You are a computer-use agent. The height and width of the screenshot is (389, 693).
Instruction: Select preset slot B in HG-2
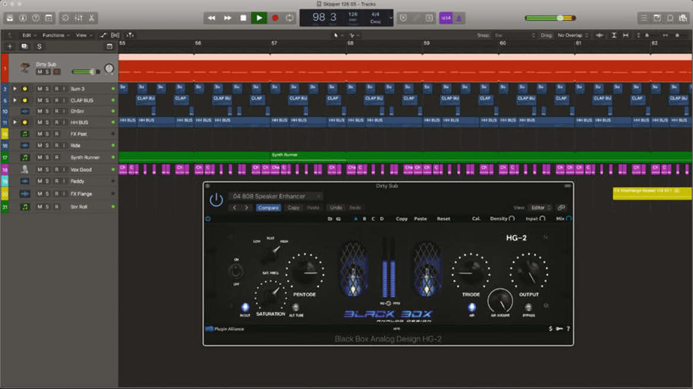[365, 219]
